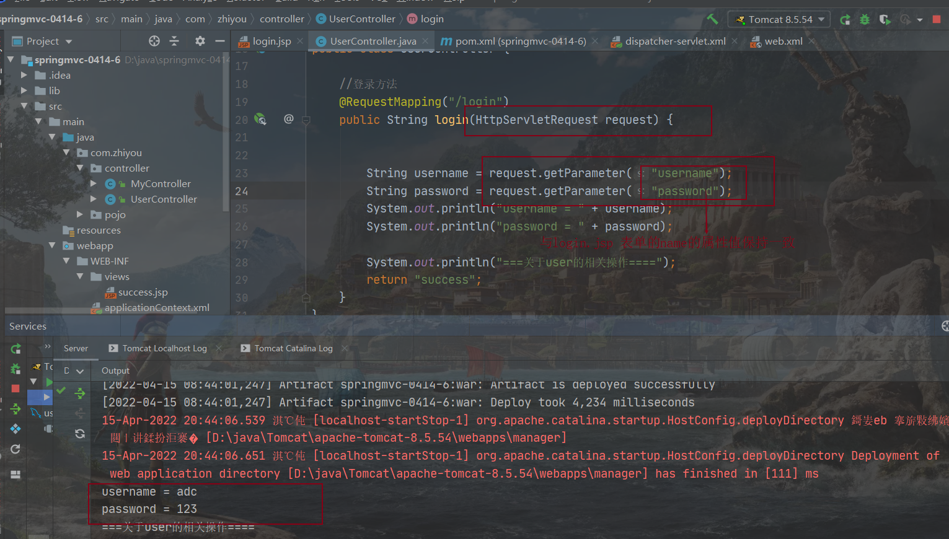Image resolution: width=949 pixels, height=539 pixels.
Task: Select the Server tab in Services
Action: [76, 348]
